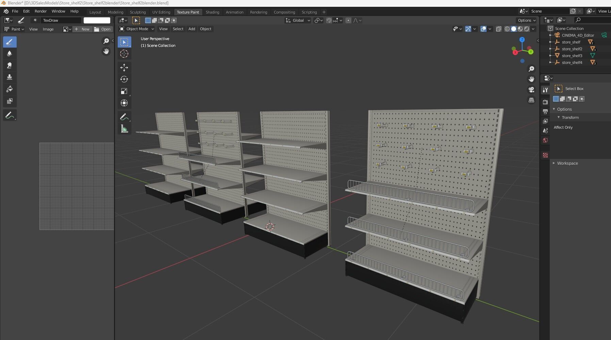The width and height of the screenshot is (611, 340).
Task: Toggle viewport gizmos display
Action: [468, 29]
